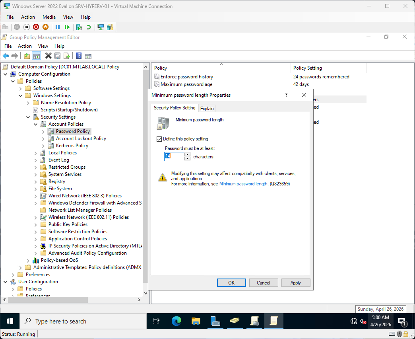The height and width of the screenshot is (339, 415).
Task: Uncheck Define this policy setting
Action: click(159, 139)
